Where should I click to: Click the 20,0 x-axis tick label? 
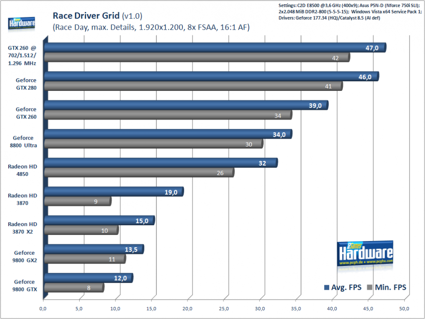tap(187, 309)
